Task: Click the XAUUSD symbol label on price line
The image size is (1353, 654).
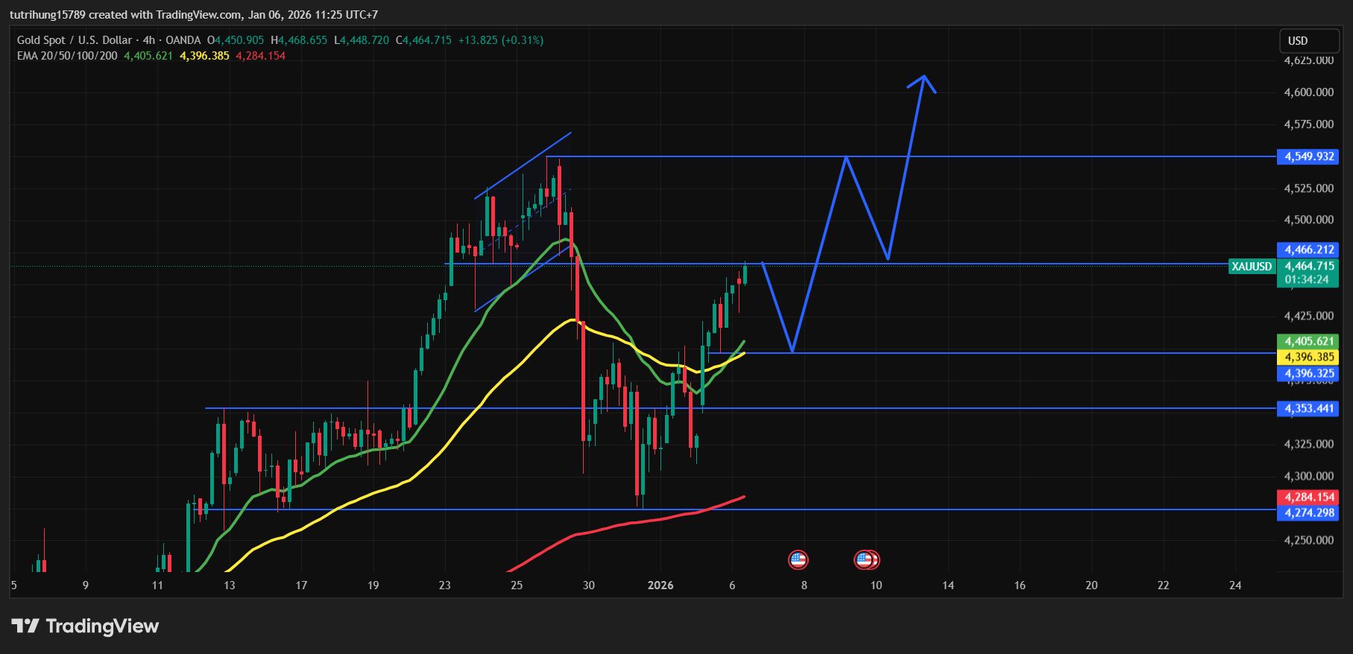Action: (1252, 266)
